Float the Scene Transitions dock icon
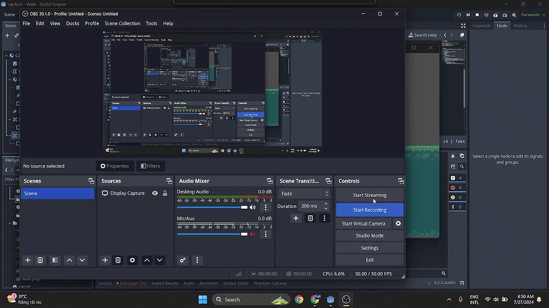549x308 pixels. tap(329, 181)
